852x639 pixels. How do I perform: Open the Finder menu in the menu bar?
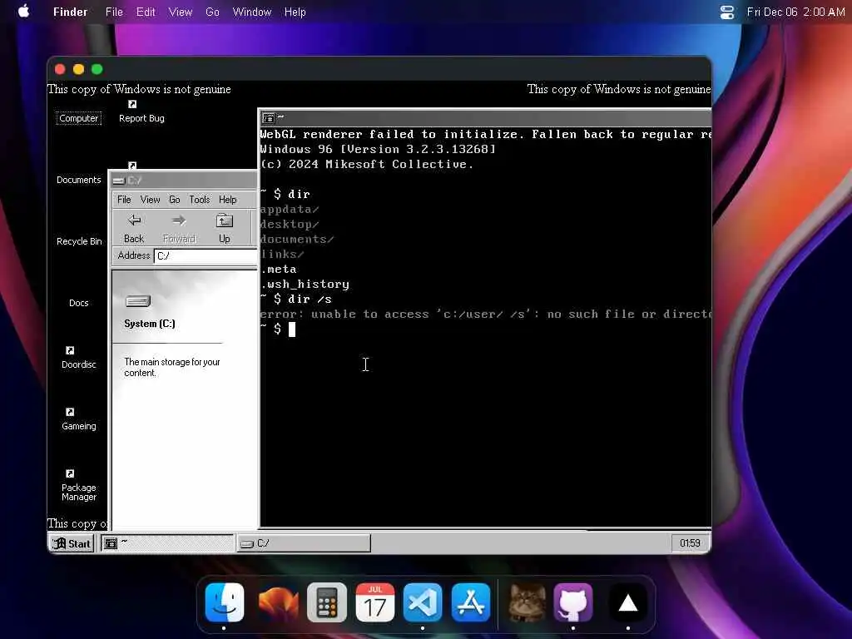70,12
